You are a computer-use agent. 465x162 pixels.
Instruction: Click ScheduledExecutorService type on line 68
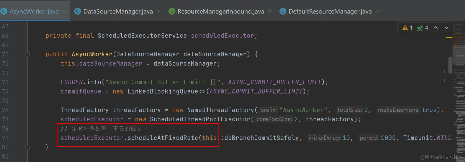pos(142,36)
